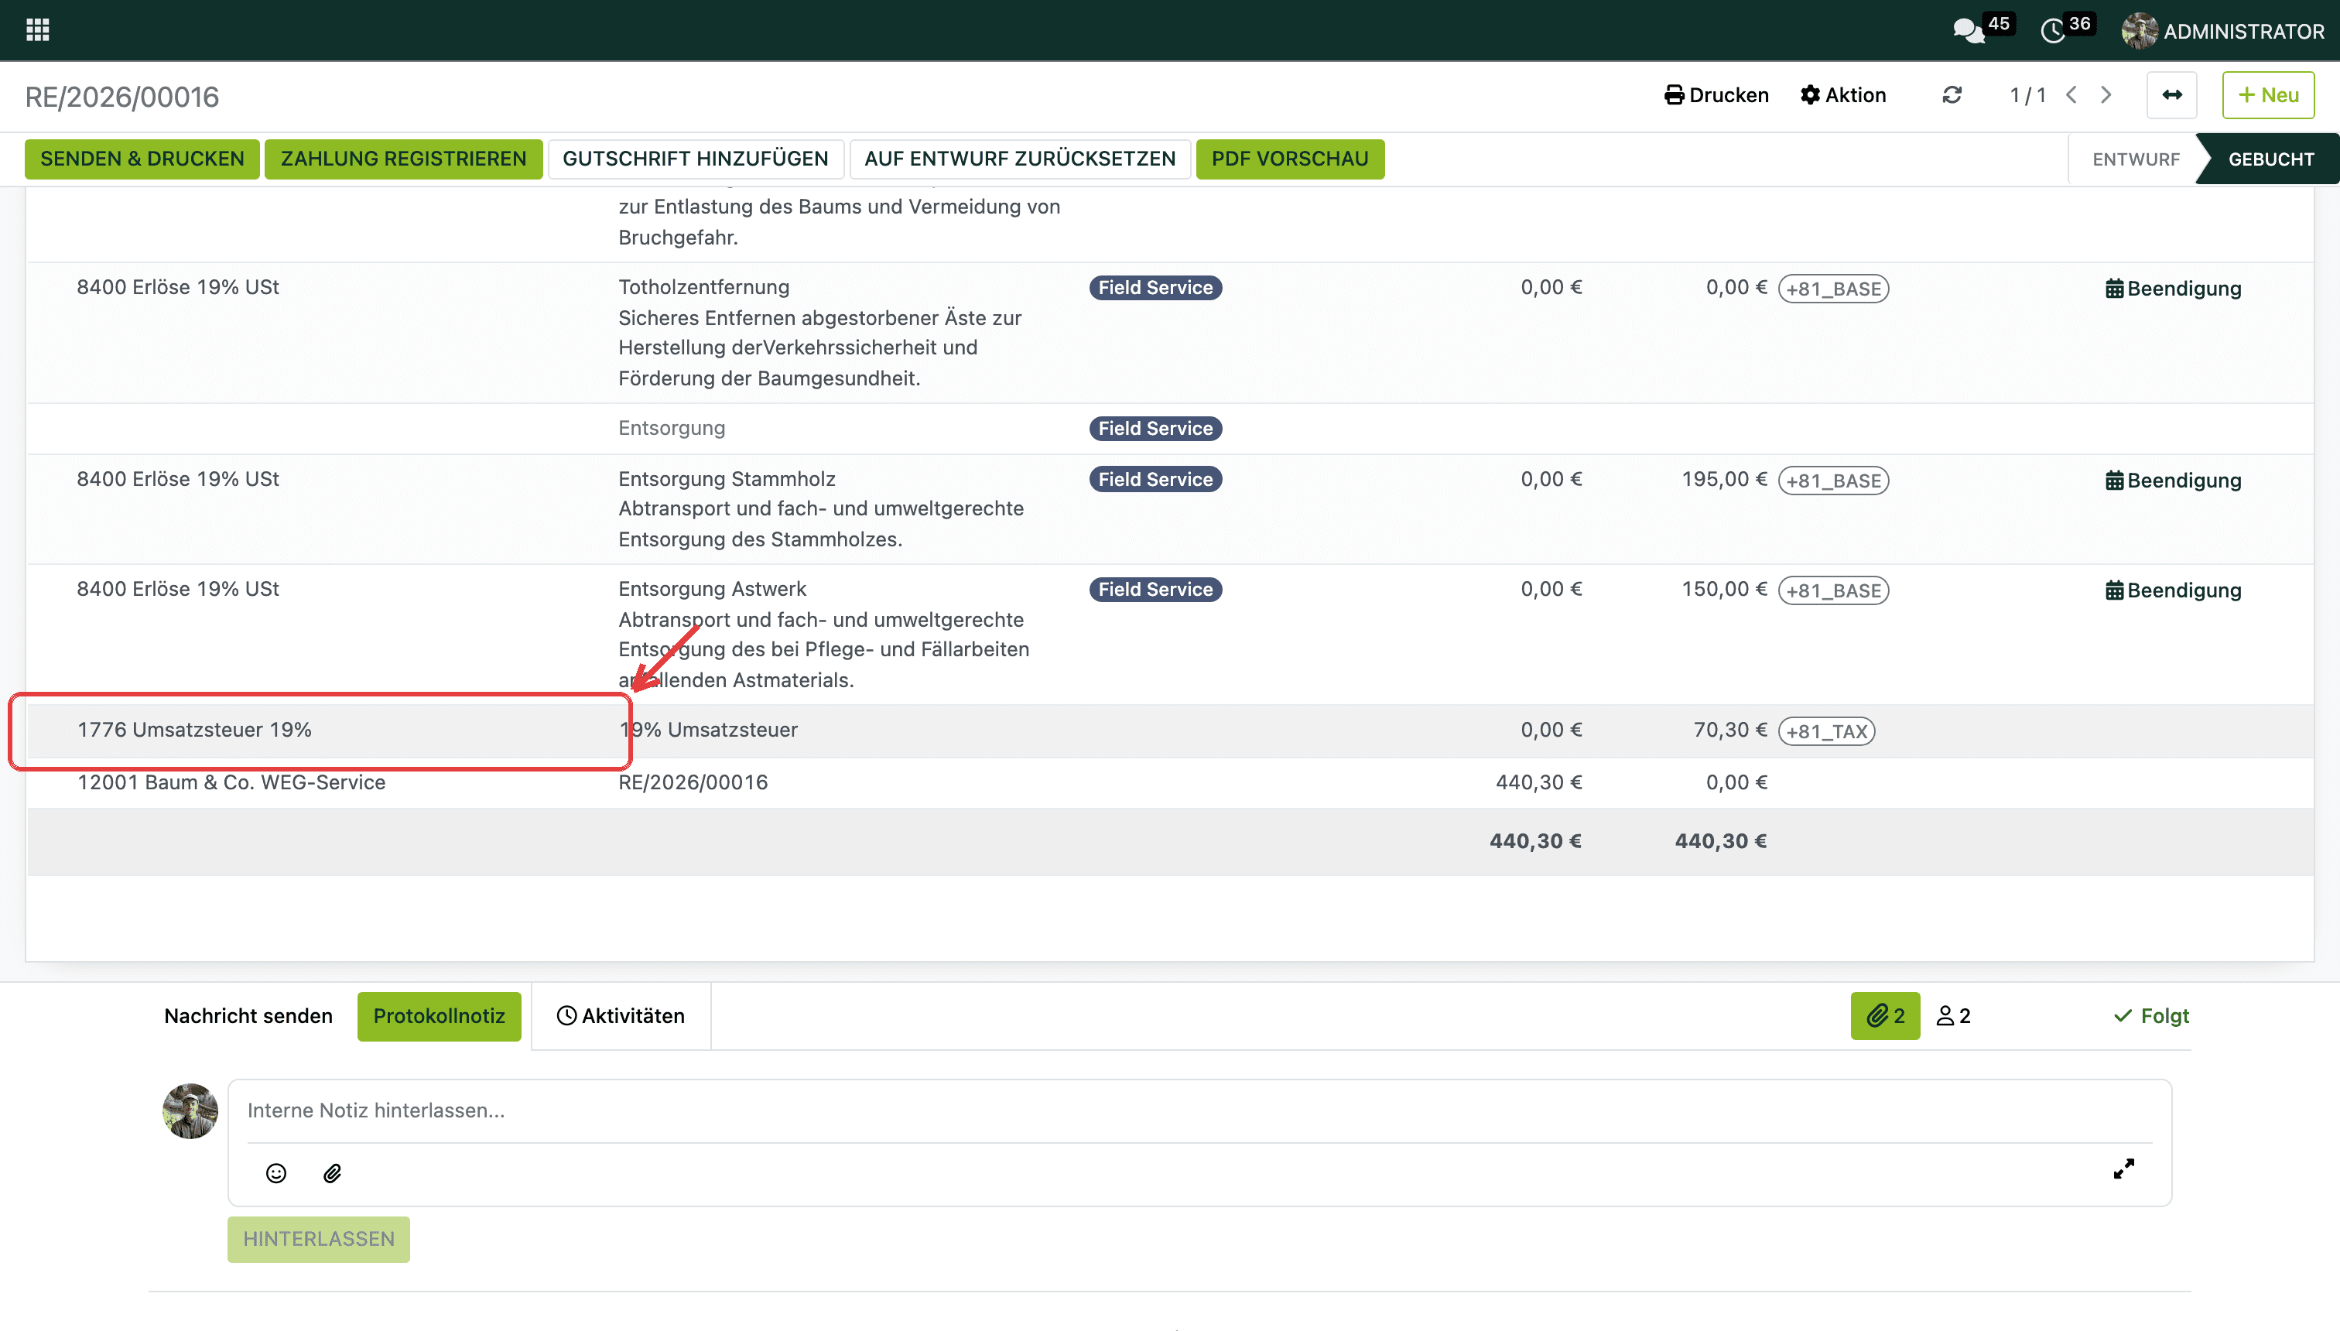The height and width of the screenshot is (1331, 2340).
Task: Click Field Service tag on Entsorgung Astwerk row
Action: point(1155,590)
